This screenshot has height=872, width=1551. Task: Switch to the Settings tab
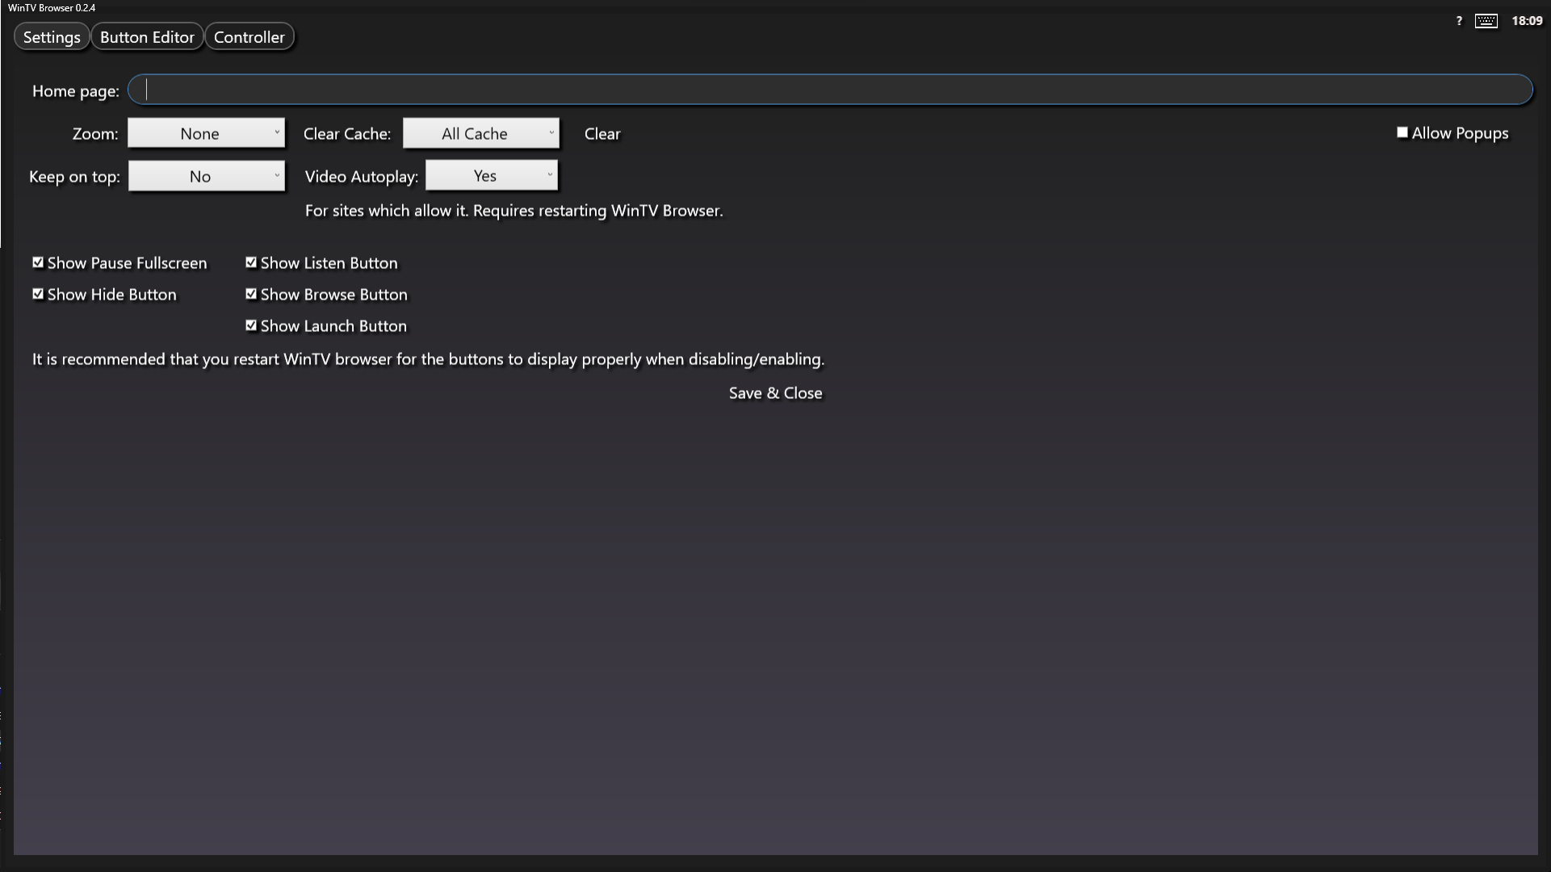click(52, 37)
